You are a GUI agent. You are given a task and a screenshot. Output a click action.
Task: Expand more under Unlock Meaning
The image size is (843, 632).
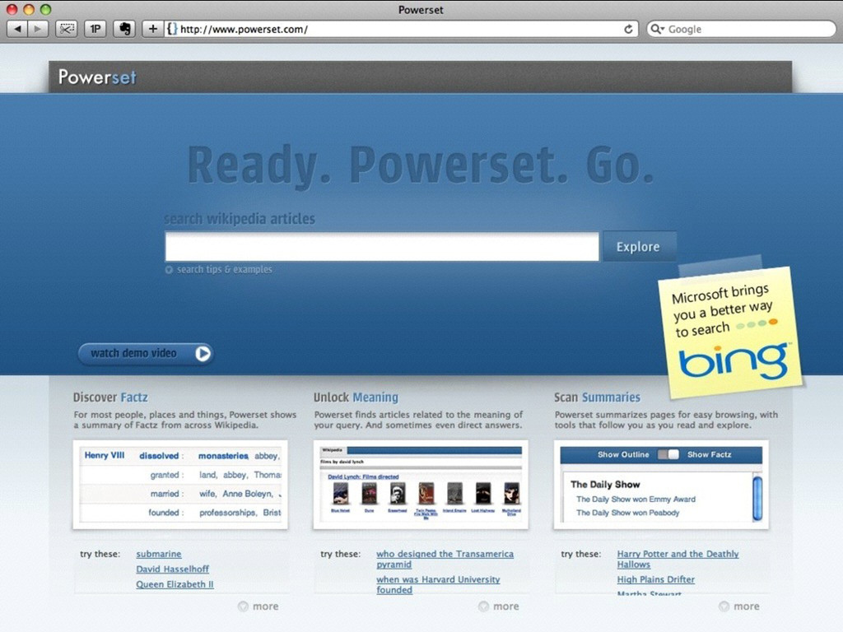tap(499, 606)
